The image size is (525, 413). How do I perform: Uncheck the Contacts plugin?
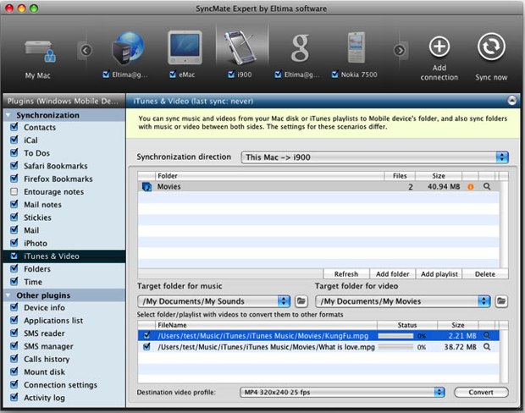(x=14, y=127)
